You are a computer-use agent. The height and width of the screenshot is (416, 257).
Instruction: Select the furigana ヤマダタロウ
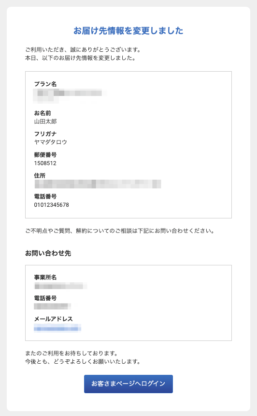click(51, 142)
